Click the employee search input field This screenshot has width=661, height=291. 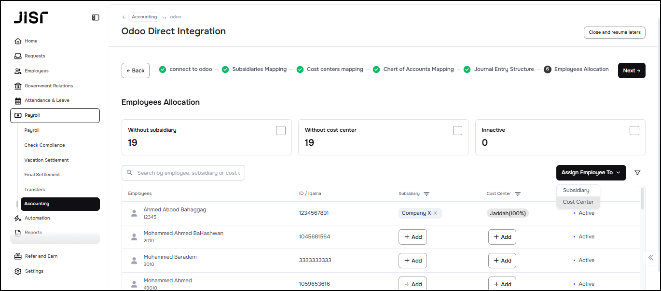coord(188,173)
